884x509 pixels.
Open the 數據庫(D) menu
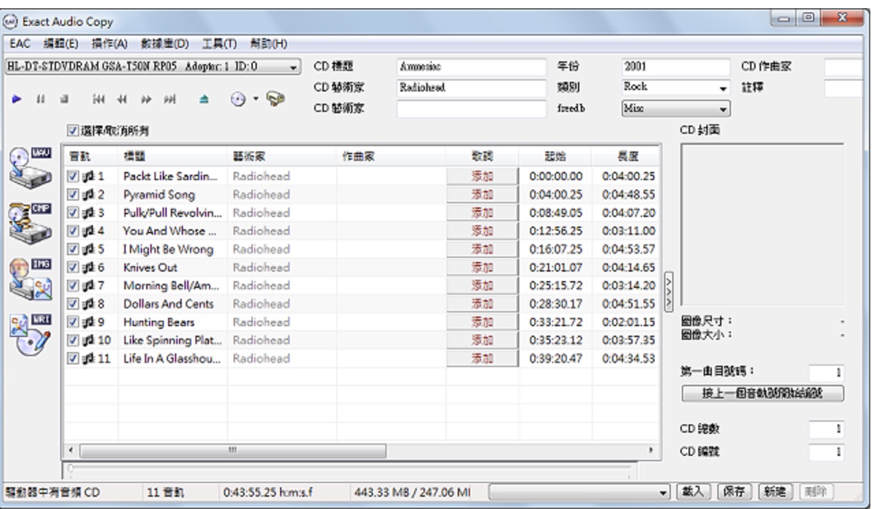(165, 44)
